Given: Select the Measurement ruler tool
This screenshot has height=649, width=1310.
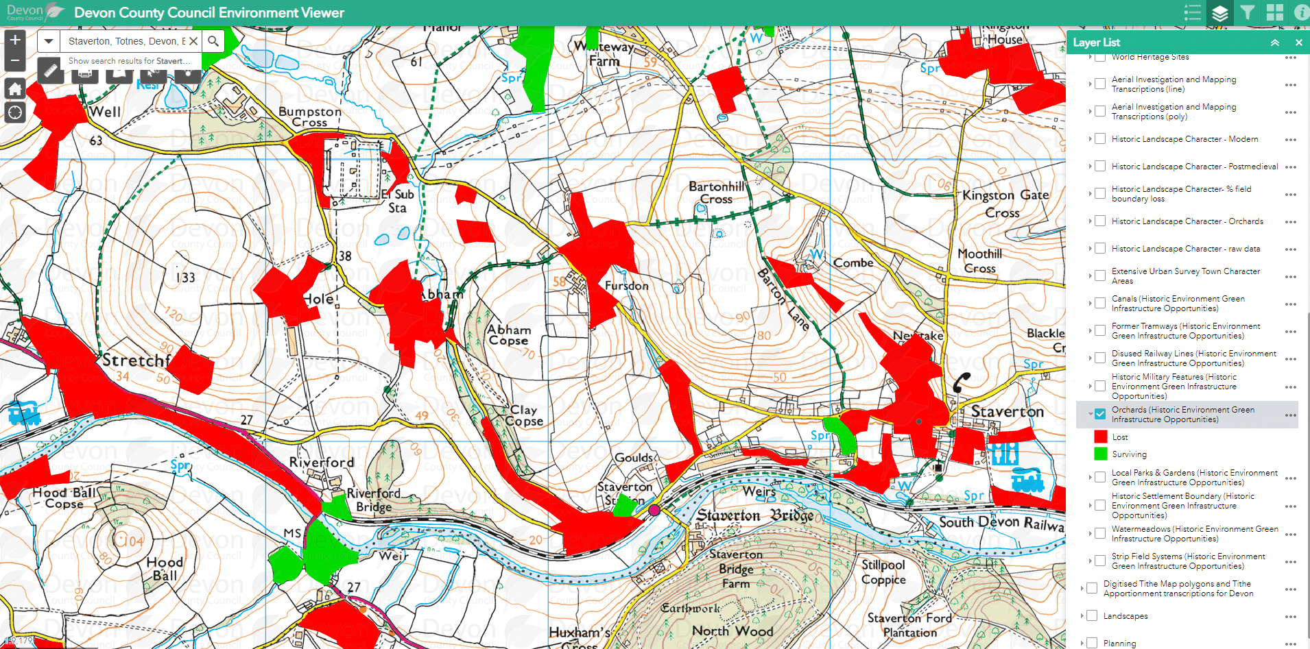Looking at the screenshot, I should (50, 71).
